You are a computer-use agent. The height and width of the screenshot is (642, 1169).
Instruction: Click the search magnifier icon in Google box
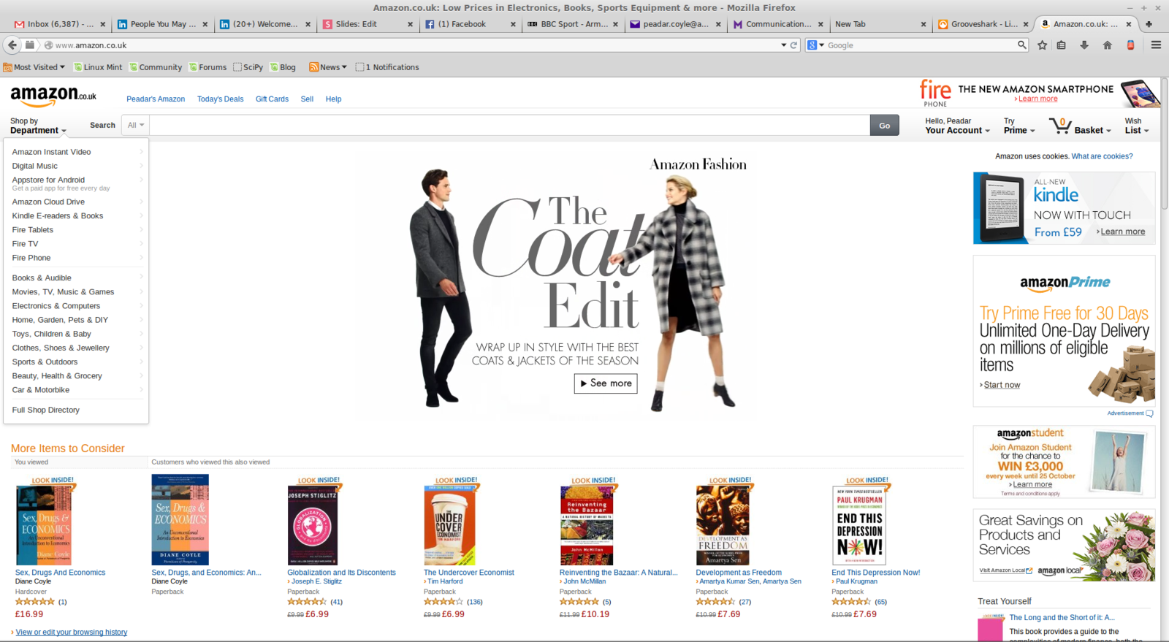tap(1021, 45)
